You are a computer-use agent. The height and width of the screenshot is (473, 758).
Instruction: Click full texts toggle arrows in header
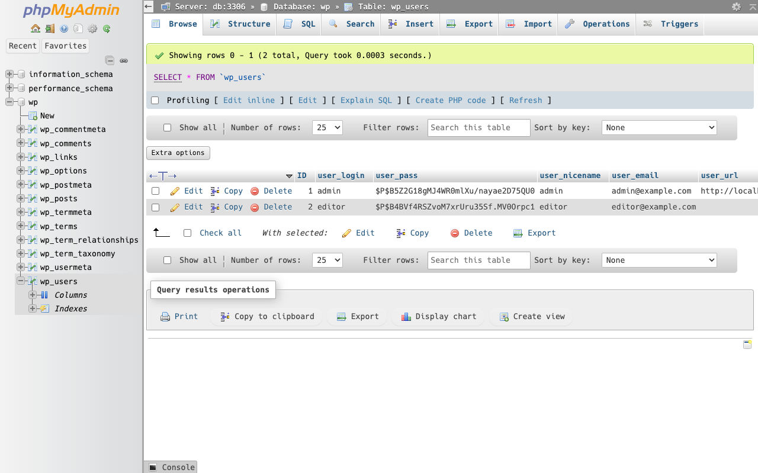(x=163, y=176)
